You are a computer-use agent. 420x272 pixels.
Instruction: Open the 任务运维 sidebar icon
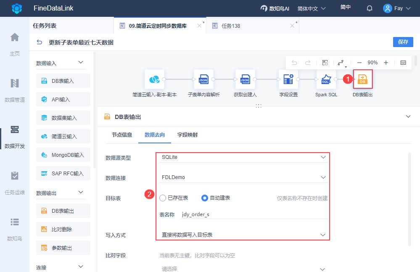tap(15, 176)
